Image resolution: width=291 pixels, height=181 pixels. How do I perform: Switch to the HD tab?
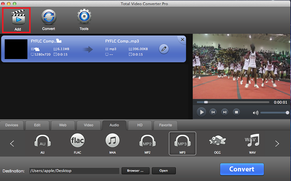coord(140,125)
